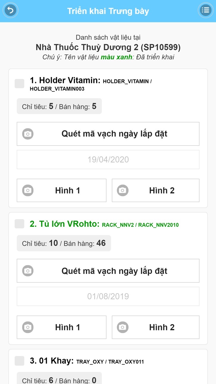Tap the 3. 01 Khay item title
Screen dimensions: 216x384
coord(52,361)
